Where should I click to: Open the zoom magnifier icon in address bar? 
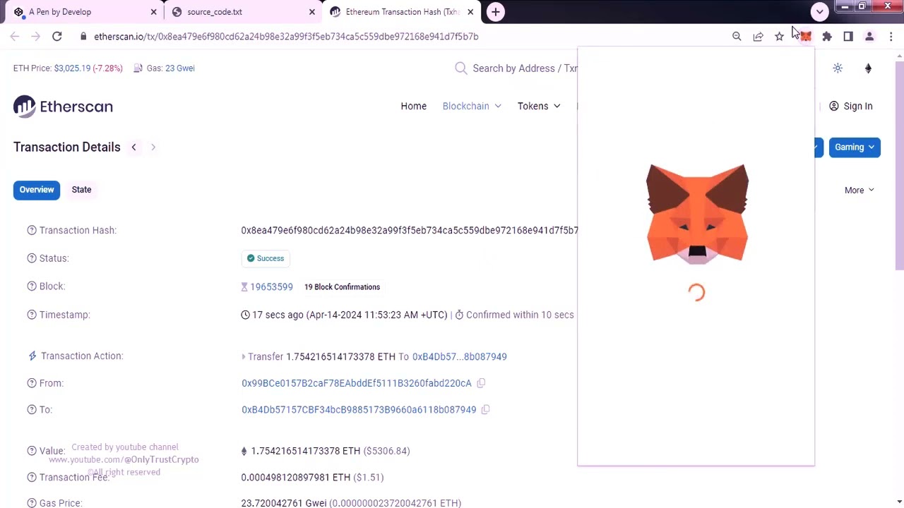click(737, 36)
